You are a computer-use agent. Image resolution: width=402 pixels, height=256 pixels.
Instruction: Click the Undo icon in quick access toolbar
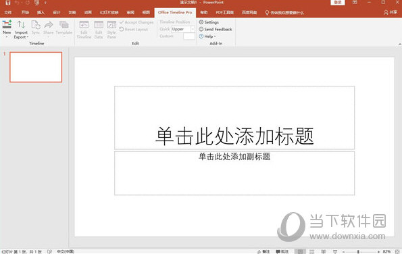point(17,3)
